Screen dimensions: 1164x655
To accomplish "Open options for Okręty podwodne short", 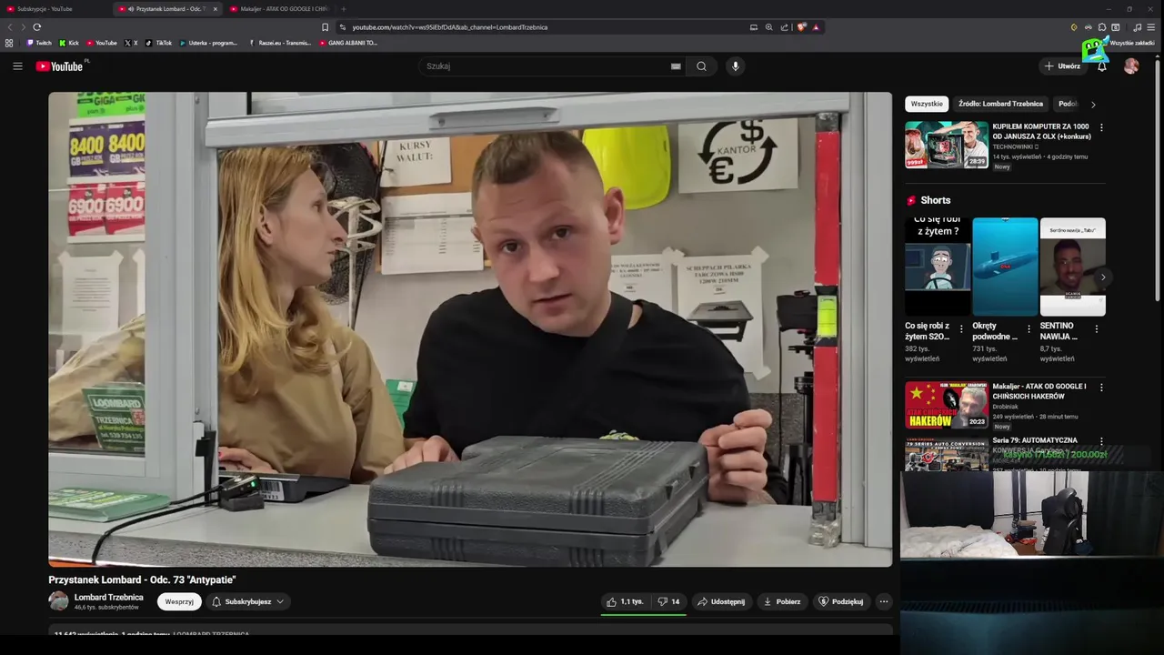I will pos(1029,328).
